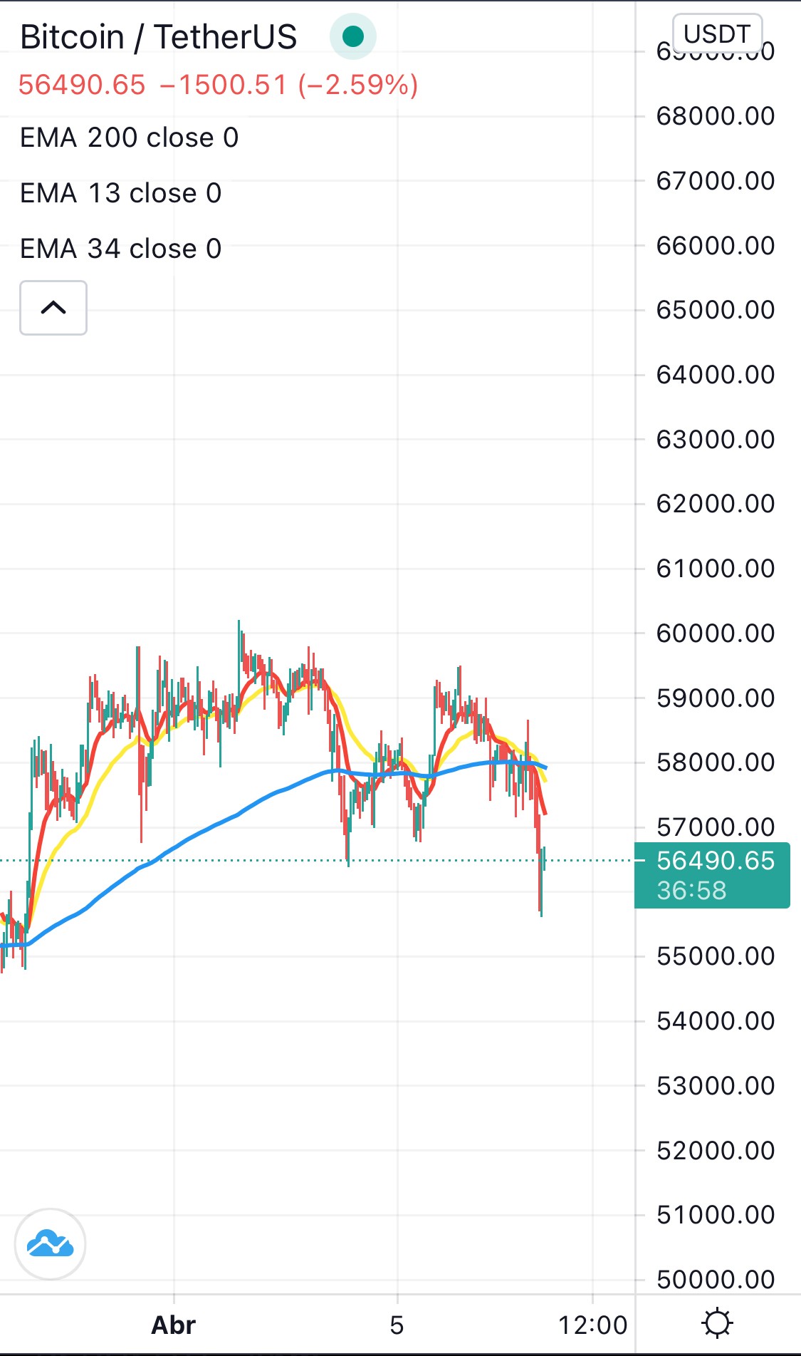Open the chart settings sun-gear icon
Screen dimensions: 801x1356
[x=717, y=1323]
